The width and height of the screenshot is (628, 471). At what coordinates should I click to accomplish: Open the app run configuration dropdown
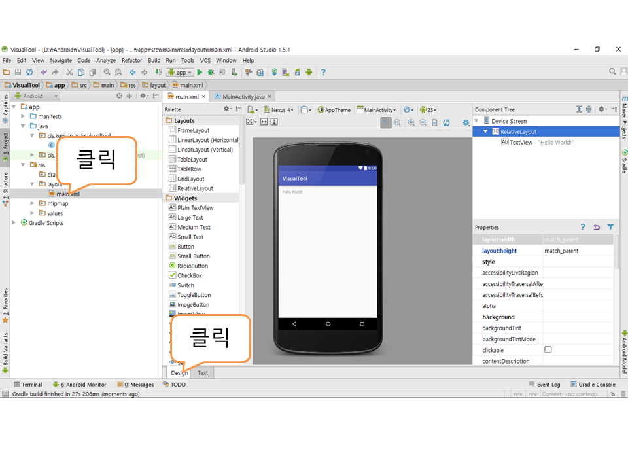click(x=180, y=72)
